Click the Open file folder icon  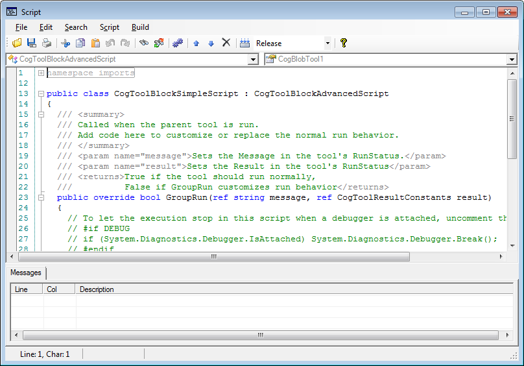[18, 43]
